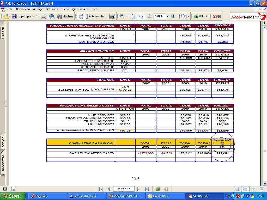Open the Windows Start menu
The width and height of the screenshot is (267, 200).
(13, 196)
